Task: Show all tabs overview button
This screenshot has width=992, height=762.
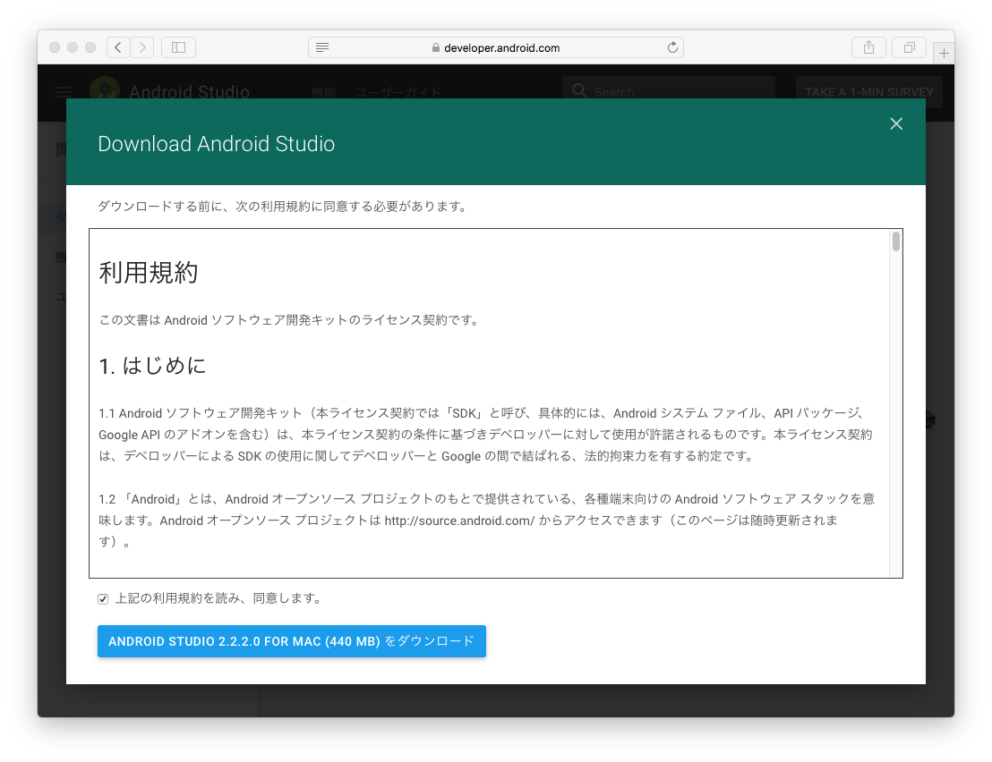Action: (909, 47)
